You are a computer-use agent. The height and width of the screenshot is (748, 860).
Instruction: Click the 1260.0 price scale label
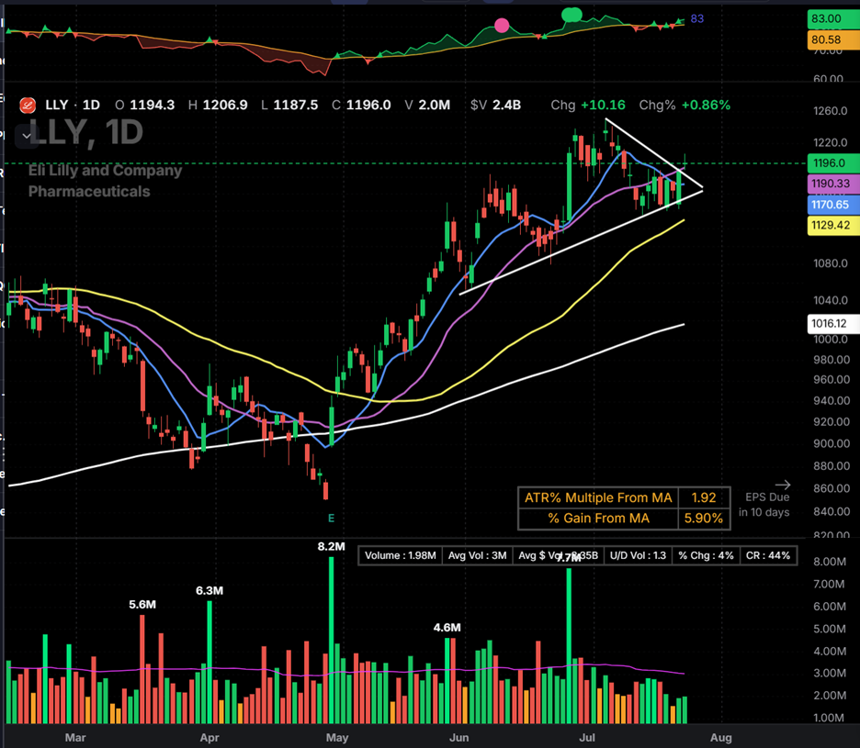831,111
